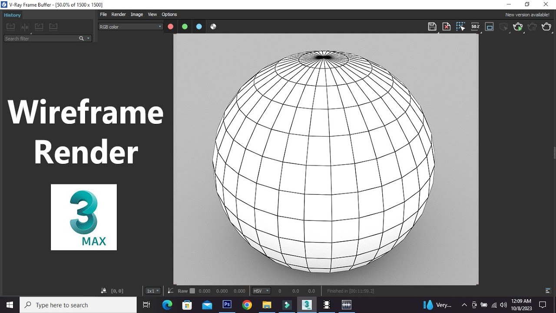The image size is (556, 313).
Task: Click the curve icon beside Raw
Action: pyautogui.click(x=171, y=291)
